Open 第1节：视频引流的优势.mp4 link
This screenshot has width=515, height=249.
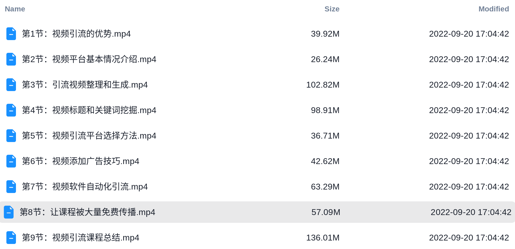tap(76, 34)
